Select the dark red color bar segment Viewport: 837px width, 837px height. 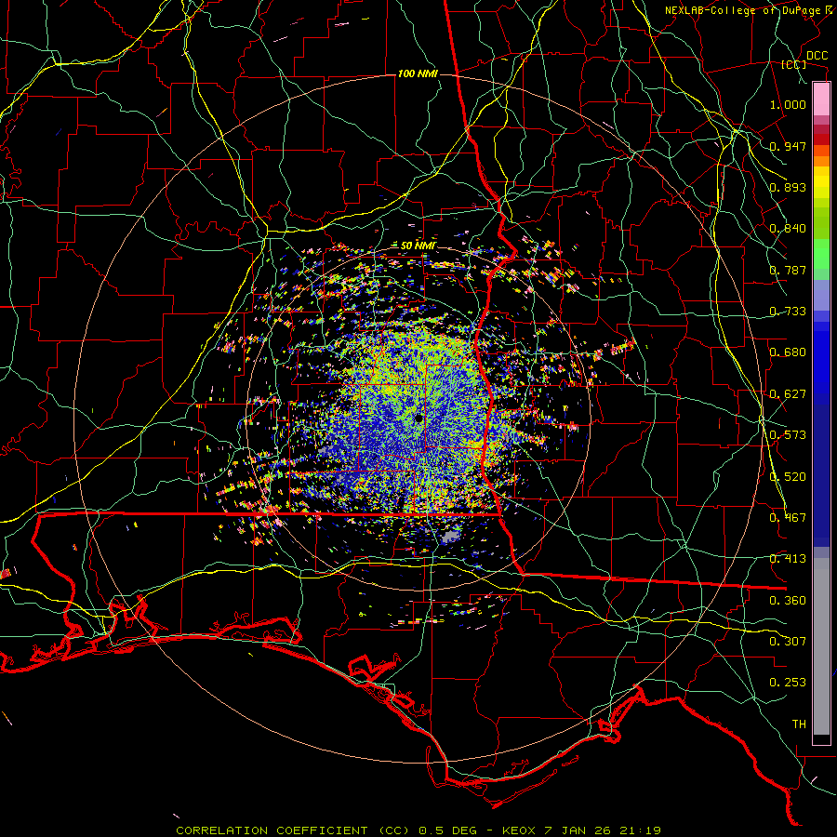pyautogui.click(x=821, y=139)
